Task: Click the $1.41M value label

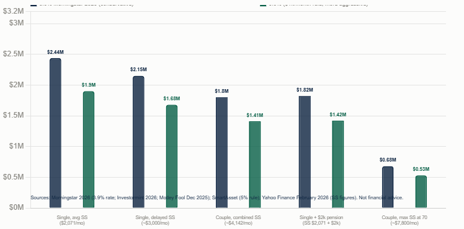Action: tap(255, 115)
